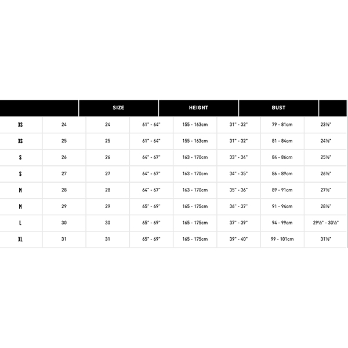Click the BUST column header
The width and height of the screenshot is (348, 348).
click(278, 108)
